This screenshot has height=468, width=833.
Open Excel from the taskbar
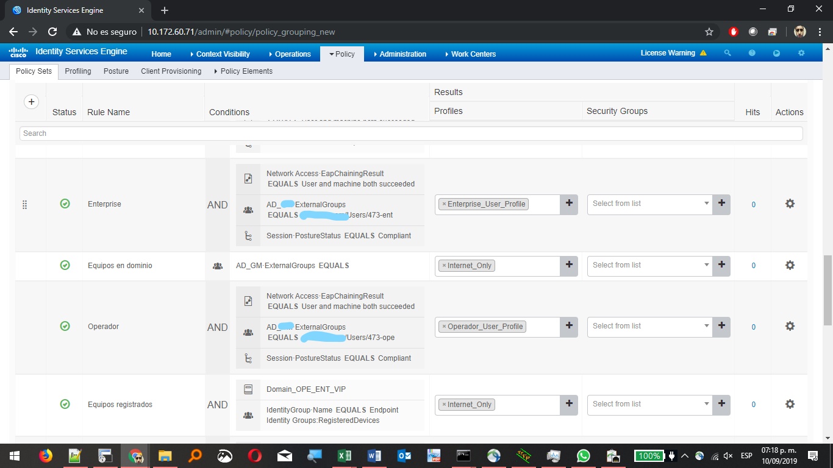345,456
